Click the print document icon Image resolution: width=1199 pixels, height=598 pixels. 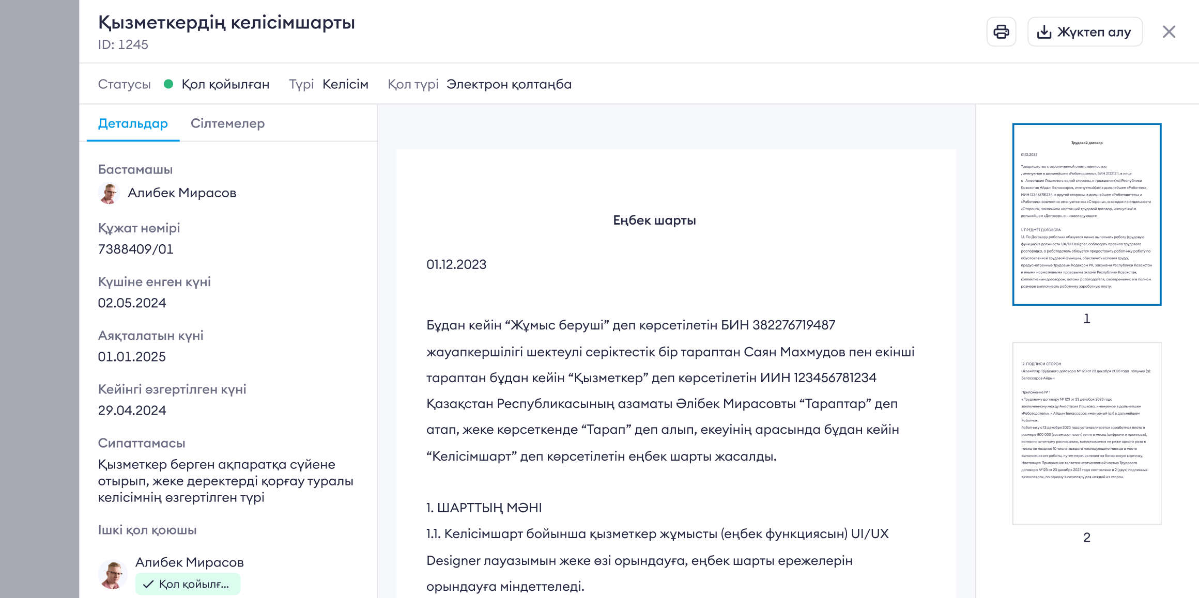pyautogui.click(x=1001, y=32)
